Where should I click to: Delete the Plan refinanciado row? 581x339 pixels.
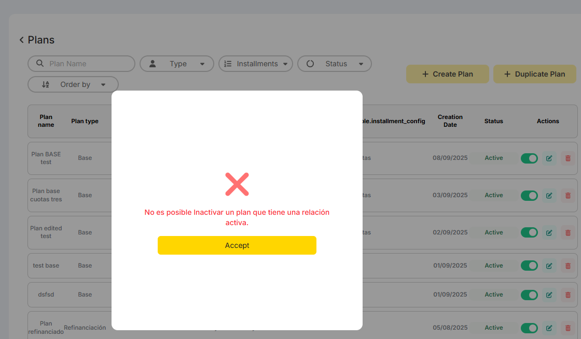(568, 328)
